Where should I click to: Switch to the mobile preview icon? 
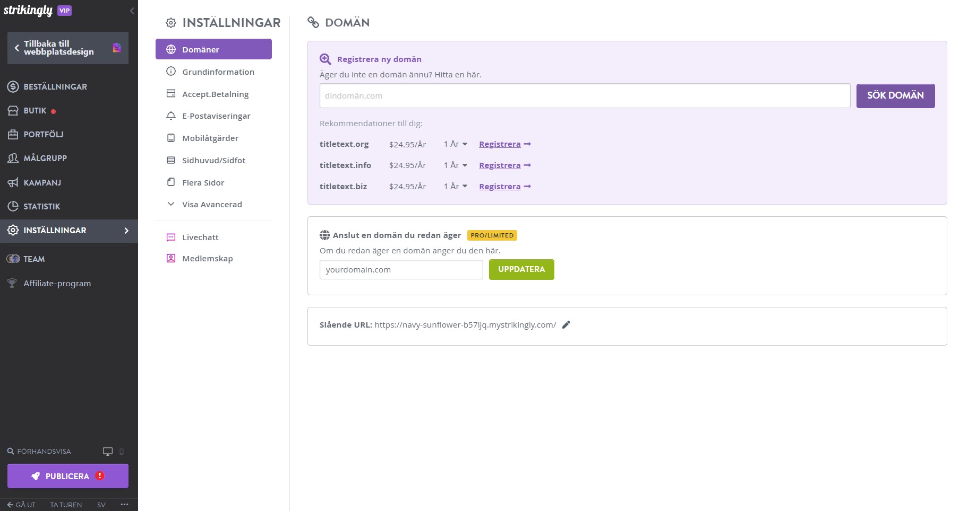click(122, 452)
